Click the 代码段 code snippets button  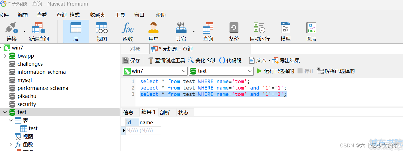click(x=230, y=60)
